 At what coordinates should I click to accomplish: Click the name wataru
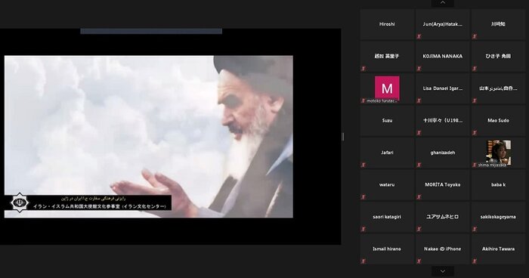tap(387, 185)
